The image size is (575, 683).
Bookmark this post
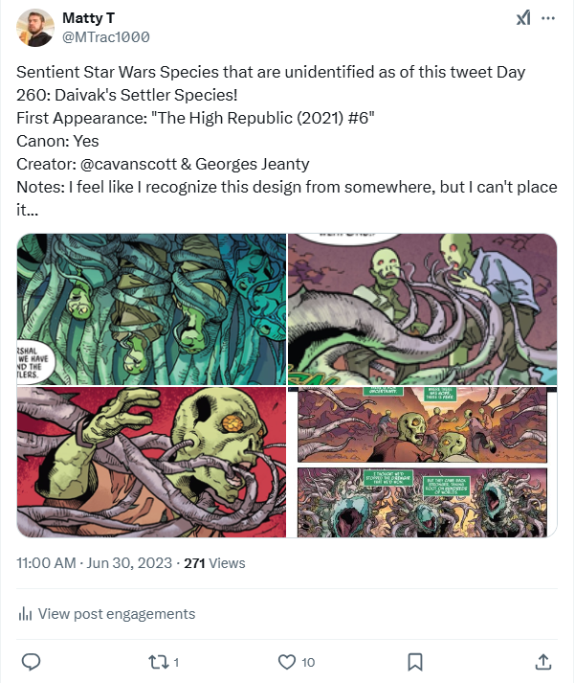click(415, 661)
